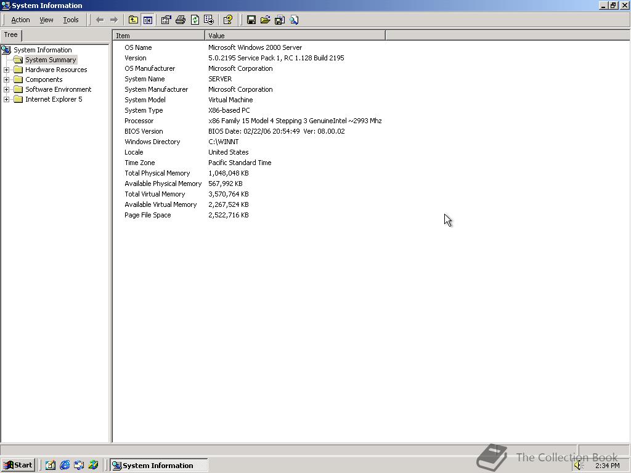631x473 pixels.
Task: Click the Value column header
Action: 295,35
